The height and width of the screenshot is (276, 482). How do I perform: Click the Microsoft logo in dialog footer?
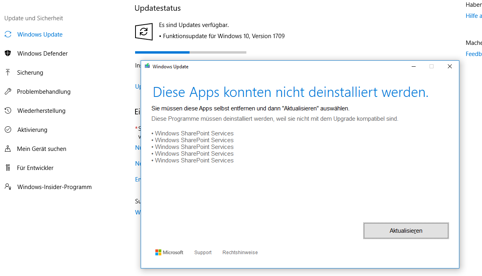169,253
